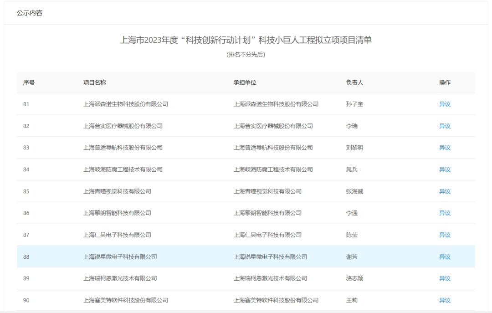Click serial number 88
The height and width of the screenshot is (313, 492).
(26, 257)
